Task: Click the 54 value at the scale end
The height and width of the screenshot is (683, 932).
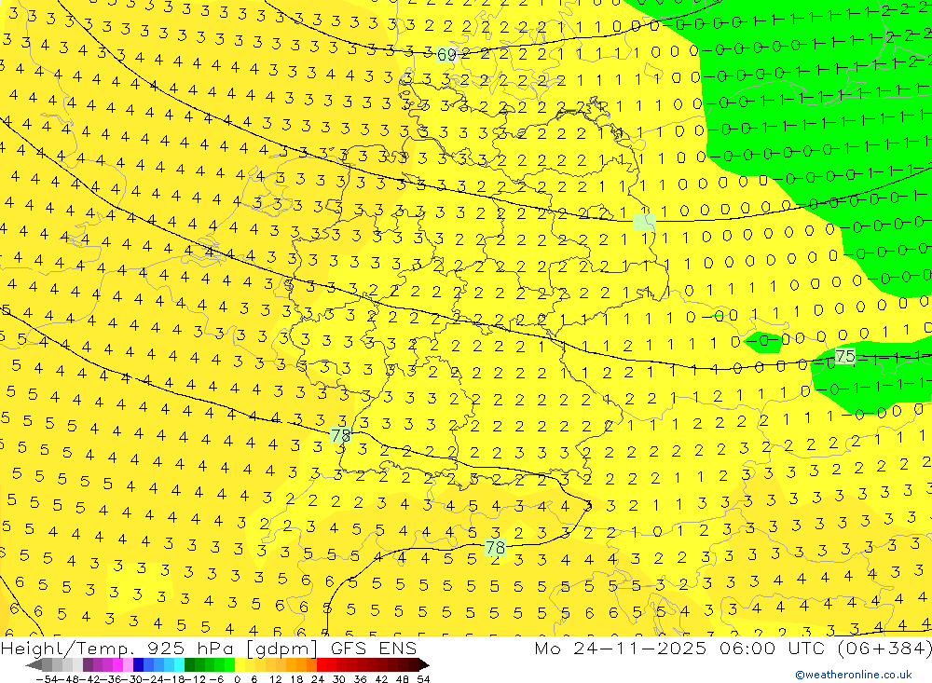Action: coord(424,679)
